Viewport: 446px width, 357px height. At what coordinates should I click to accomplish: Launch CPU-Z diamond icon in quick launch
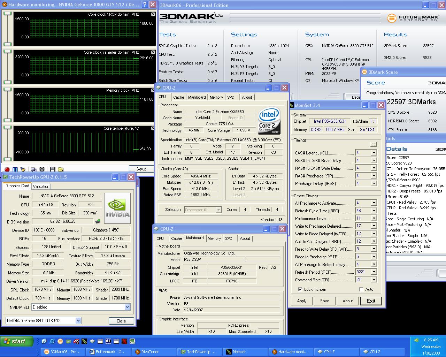(92, 341)
